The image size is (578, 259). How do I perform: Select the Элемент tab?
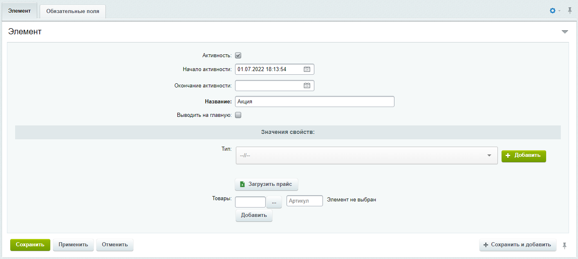(20, 11)
